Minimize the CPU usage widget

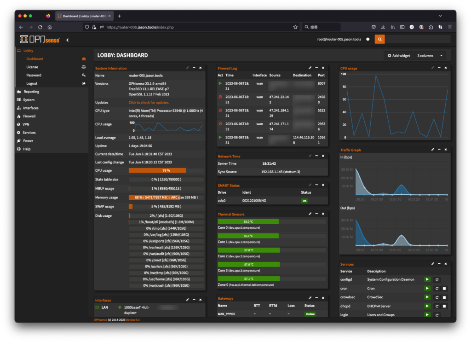[x=439, y=68]
